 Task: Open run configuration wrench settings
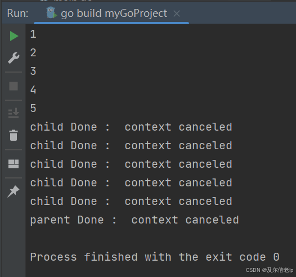click(14, 58)
